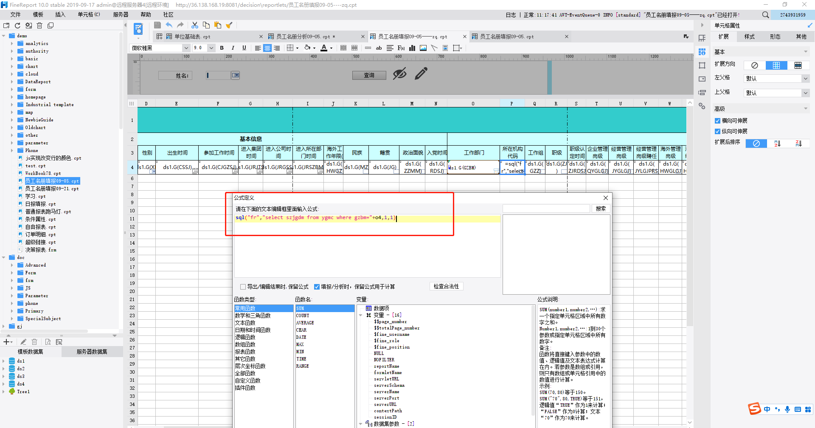Click the insert image icon
This screenshot has height=428, width=815.
click(423, 48)
